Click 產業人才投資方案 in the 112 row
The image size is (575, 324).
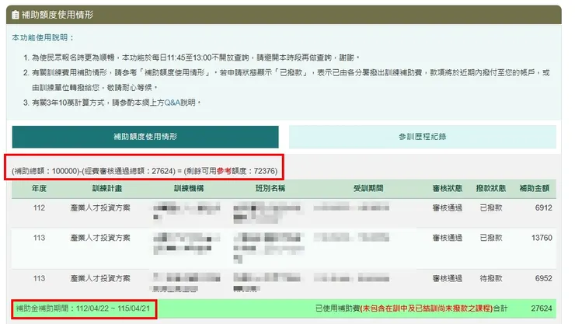pyautogui.click(x=100, y=207)
